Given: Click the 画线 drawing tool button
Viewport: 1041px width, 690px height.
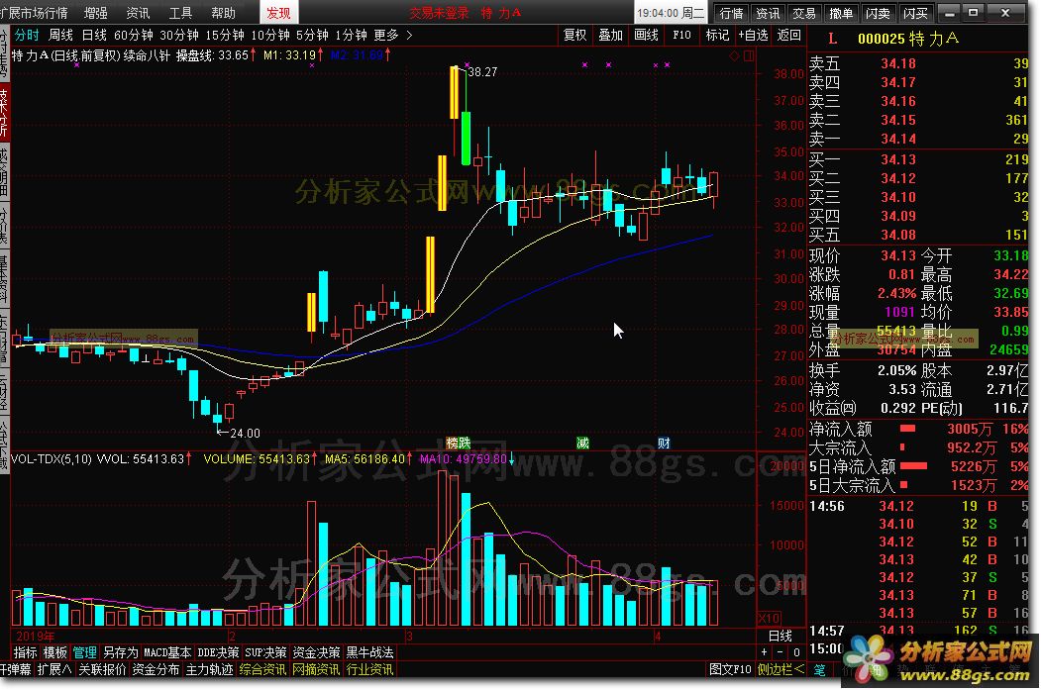Looking at the screenshot, I should pos(646,36).
